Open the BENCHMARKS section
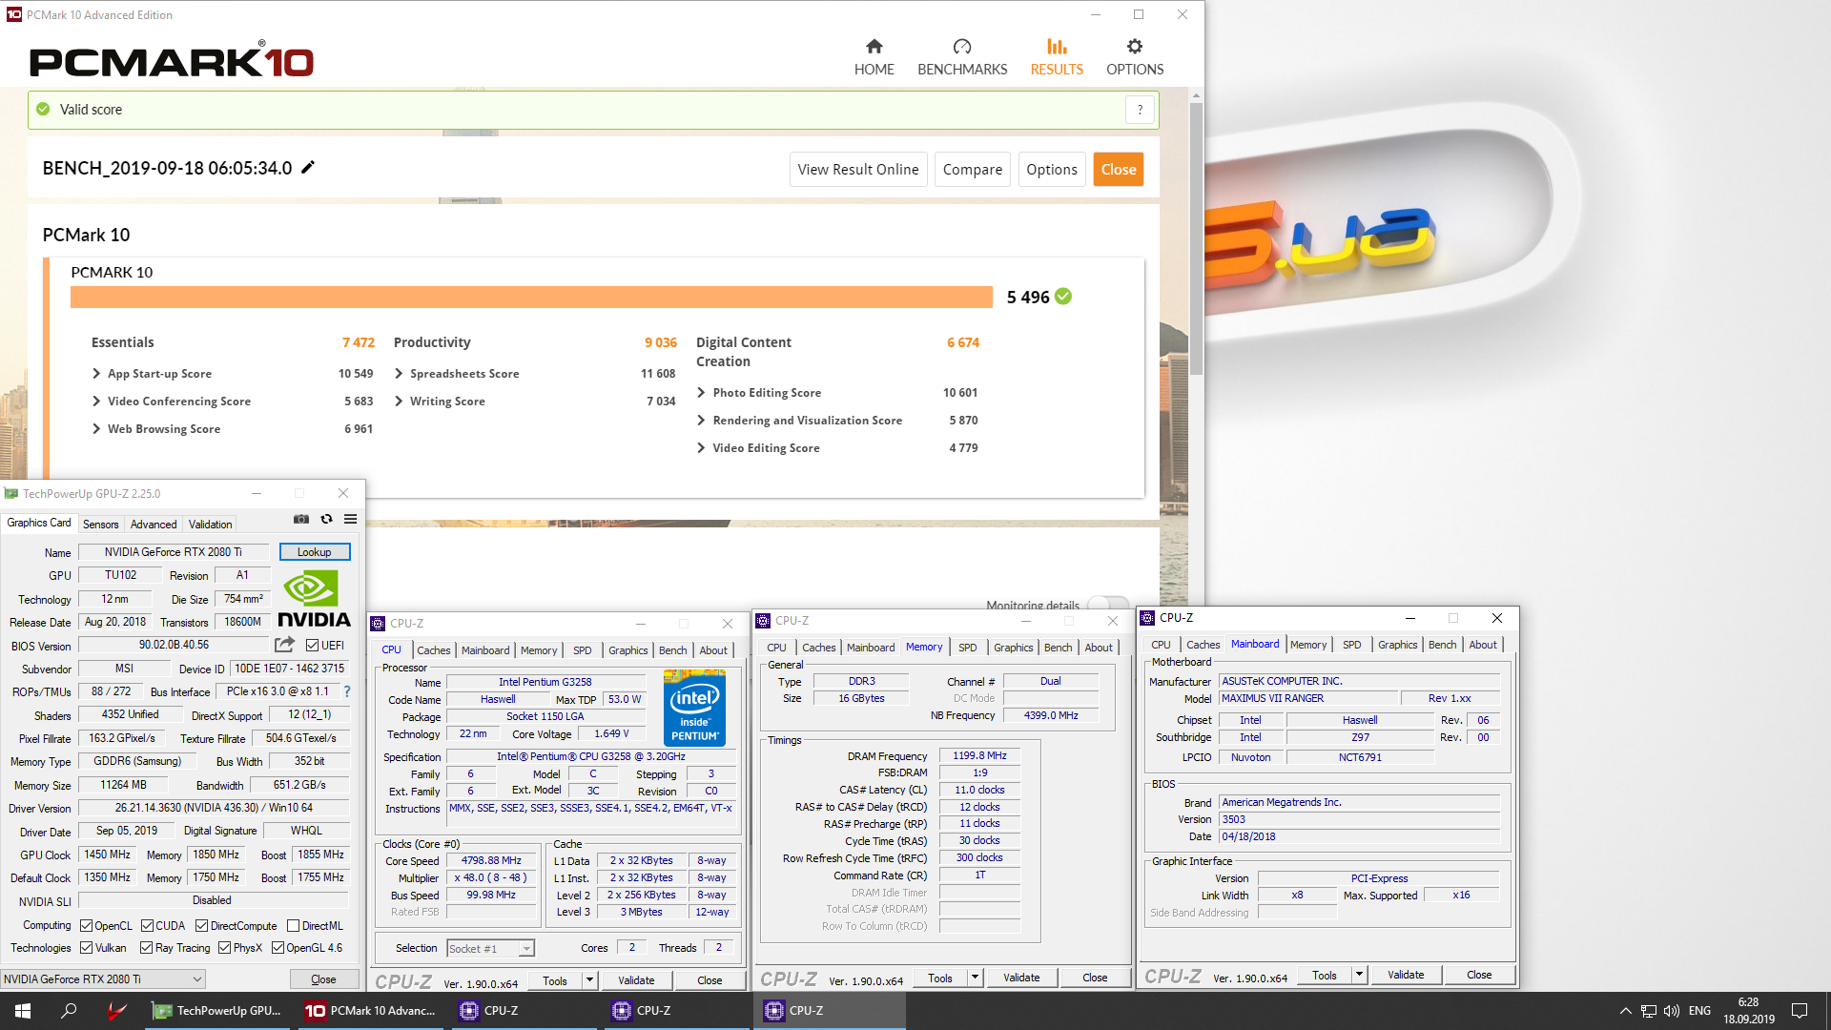 pyautogui.click(x=962, y=57)
